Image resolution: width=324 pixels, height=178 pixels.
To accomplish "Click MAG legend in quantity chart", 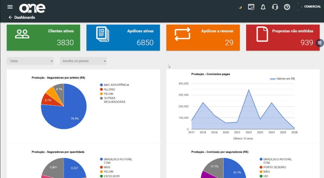I will 105,167.
